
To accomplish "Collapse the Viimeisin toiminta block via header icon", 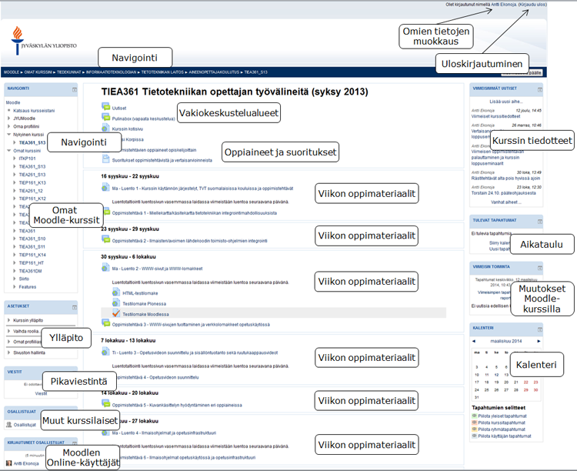I will pos(540,268).
